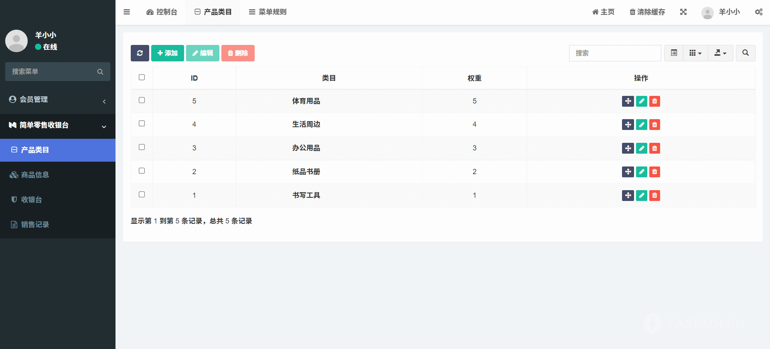This screenshot has width=770, height=349.
Task: Click the 在线 status text
Action: point(50,47)
